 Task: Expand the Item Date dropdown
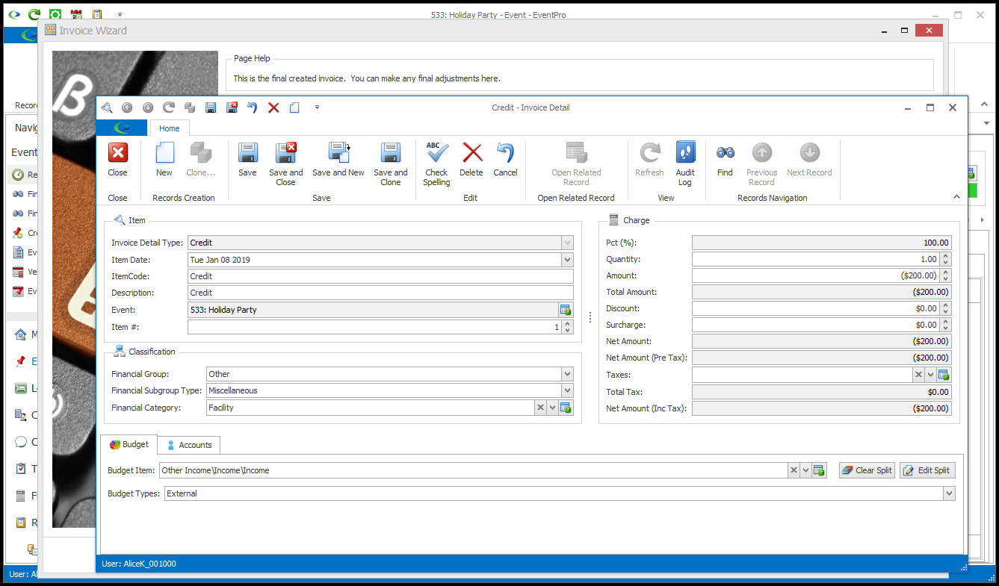(x=568, y=260)
